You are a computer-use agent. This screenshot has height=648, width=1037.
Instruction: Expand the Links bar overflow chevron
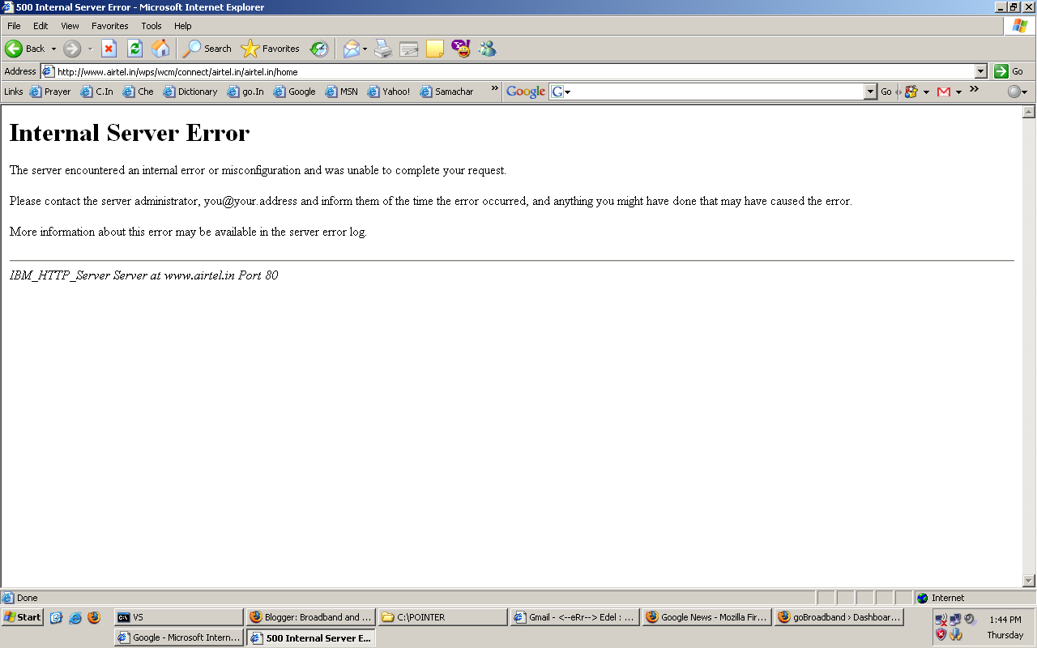coord(494,88)
